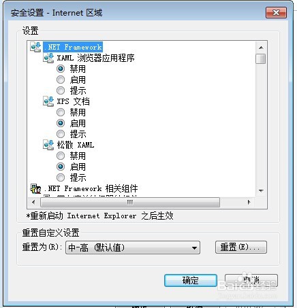
Task: Select 提示 under XAML 浏览器应用程序
Action: coord(61,90)
